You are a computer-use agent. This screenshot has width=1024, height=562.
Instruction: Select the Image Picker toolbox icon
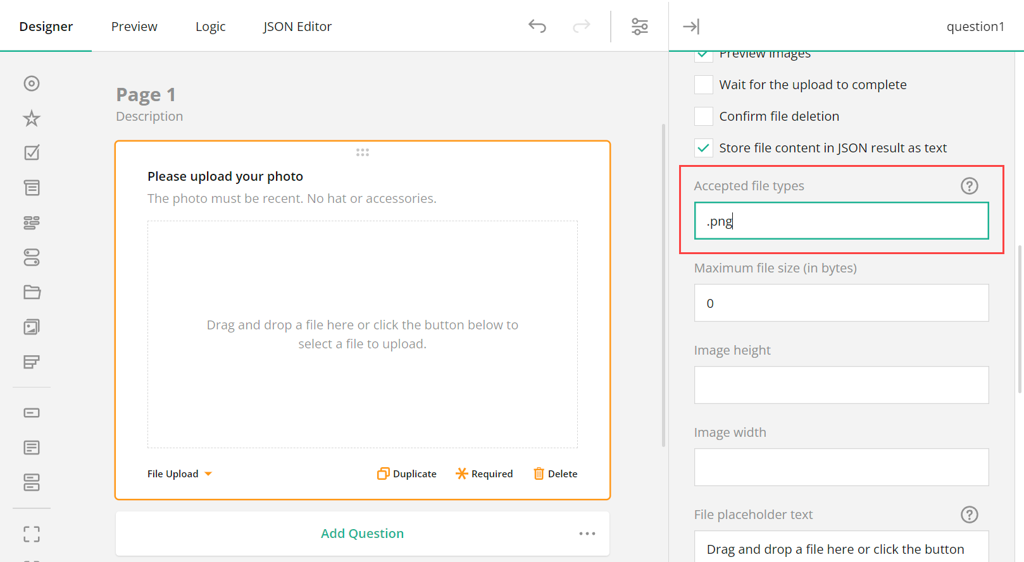[32, 327]
